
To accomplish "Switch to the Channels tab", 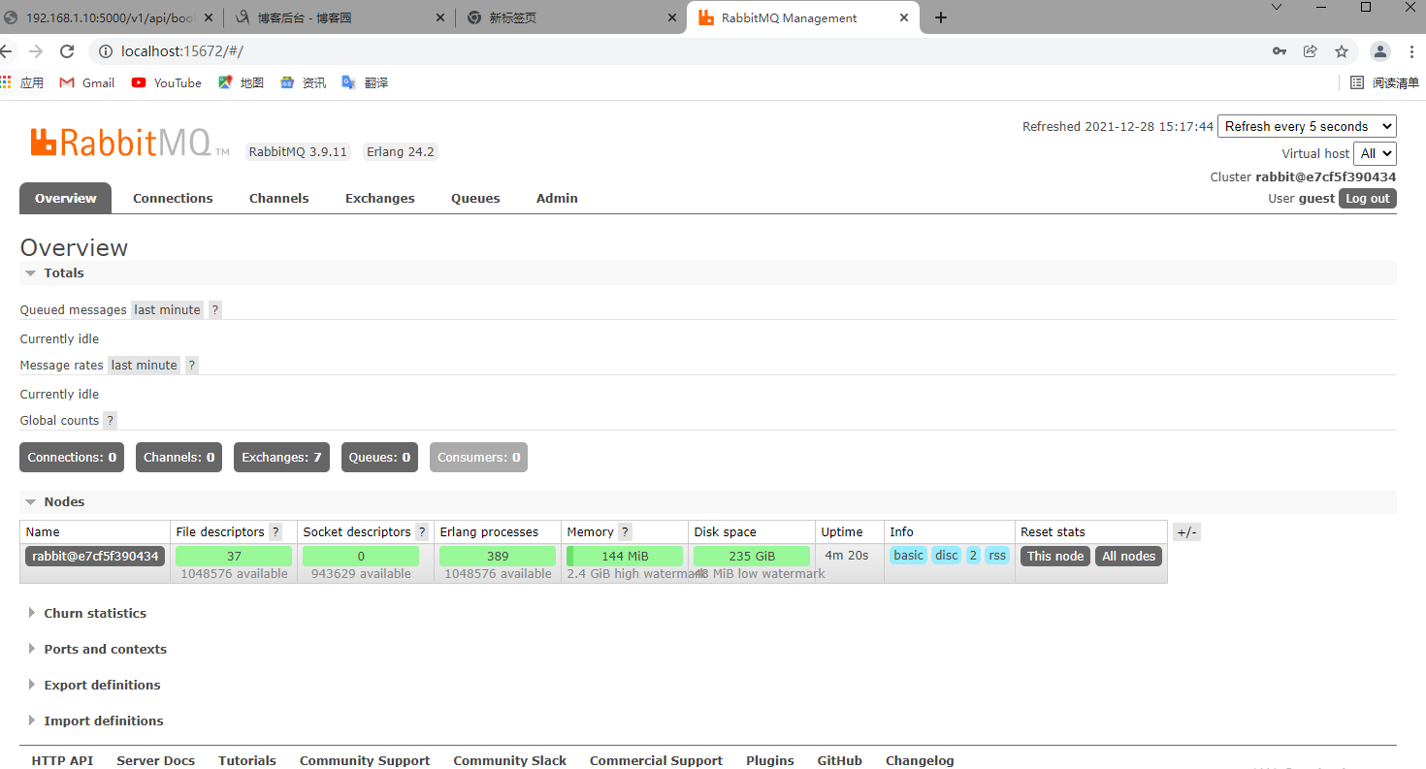I will [x=278, y=198].
